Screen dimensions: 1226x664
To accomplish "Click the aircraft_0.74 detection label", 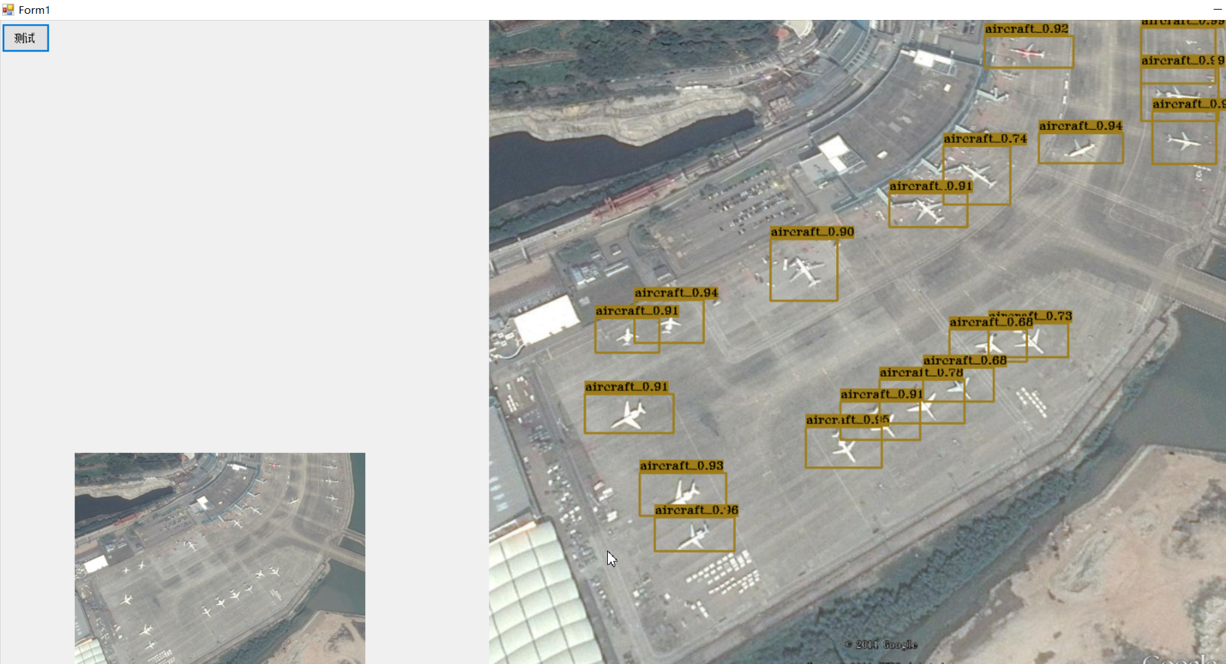I will click(985, 139).
